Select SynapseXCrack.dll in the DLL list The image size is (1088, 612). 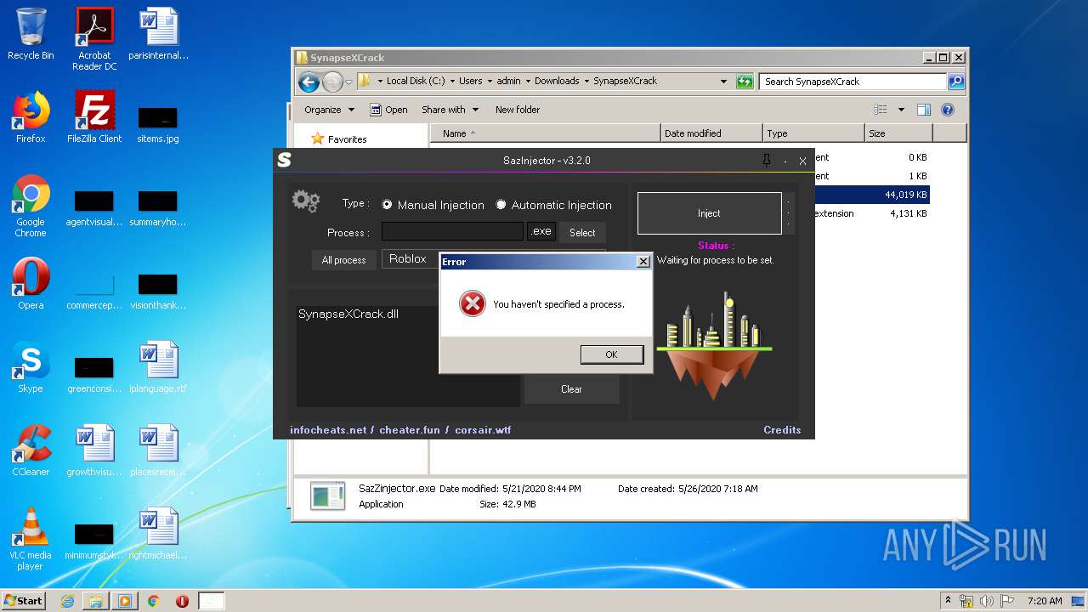348,314
